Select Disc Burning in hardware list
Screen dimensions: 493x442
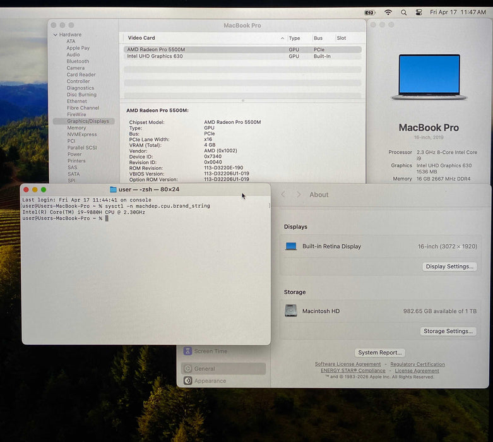82,95
